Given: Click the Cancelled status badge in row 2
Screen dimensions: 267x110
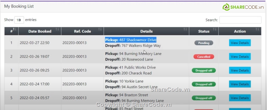Looking at the screenshot, I should [204, 57].
